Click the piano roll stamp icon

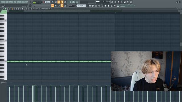[7, 9]
